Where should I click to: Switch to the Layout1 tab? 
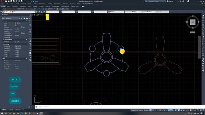pyautogui.click(x=11, y=110)
